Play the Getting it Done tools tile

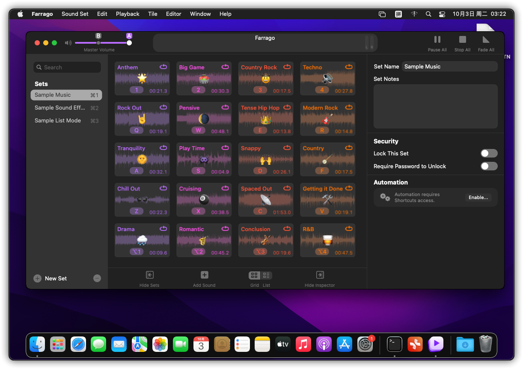[327, 200]
